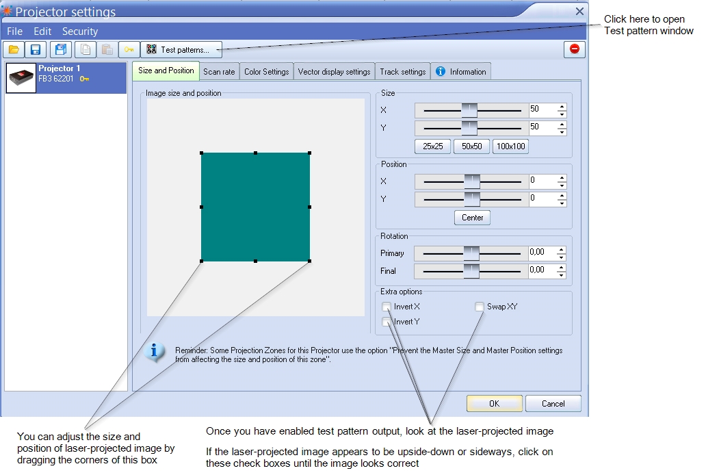Click the single floppy disk save icon
This screenshot has height=475, width=706.
36,49
